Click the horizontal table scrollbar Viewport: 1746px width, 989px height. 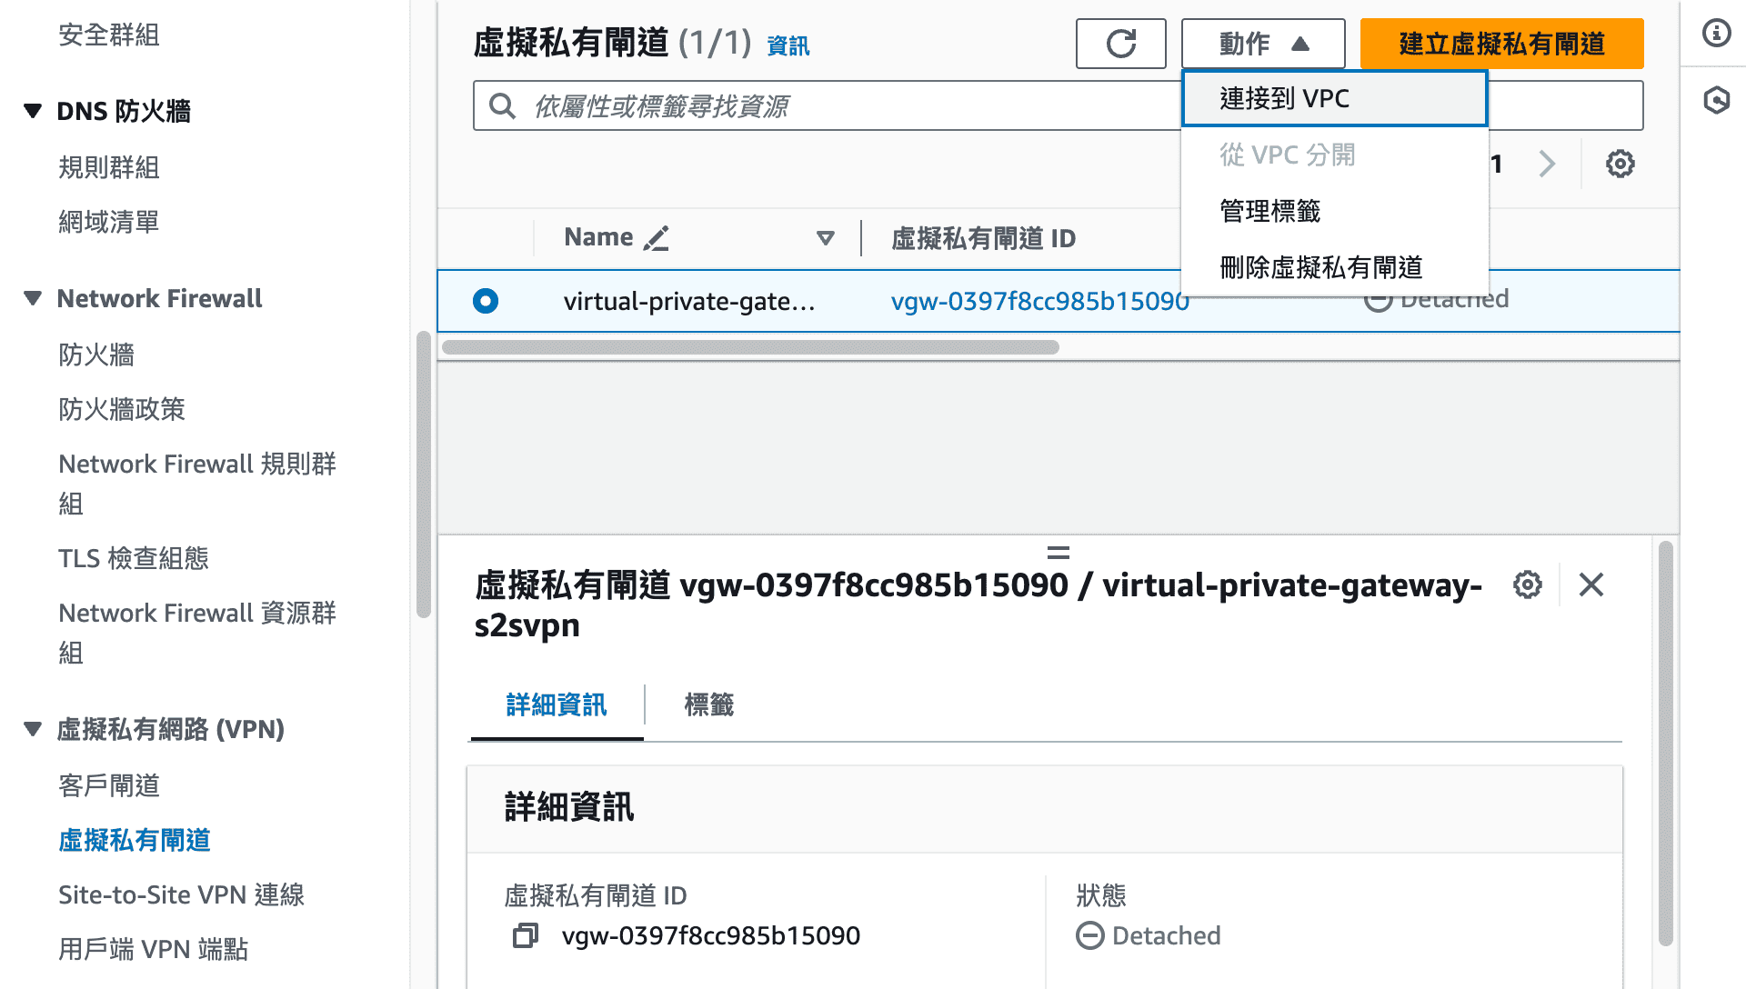point(750,347)
